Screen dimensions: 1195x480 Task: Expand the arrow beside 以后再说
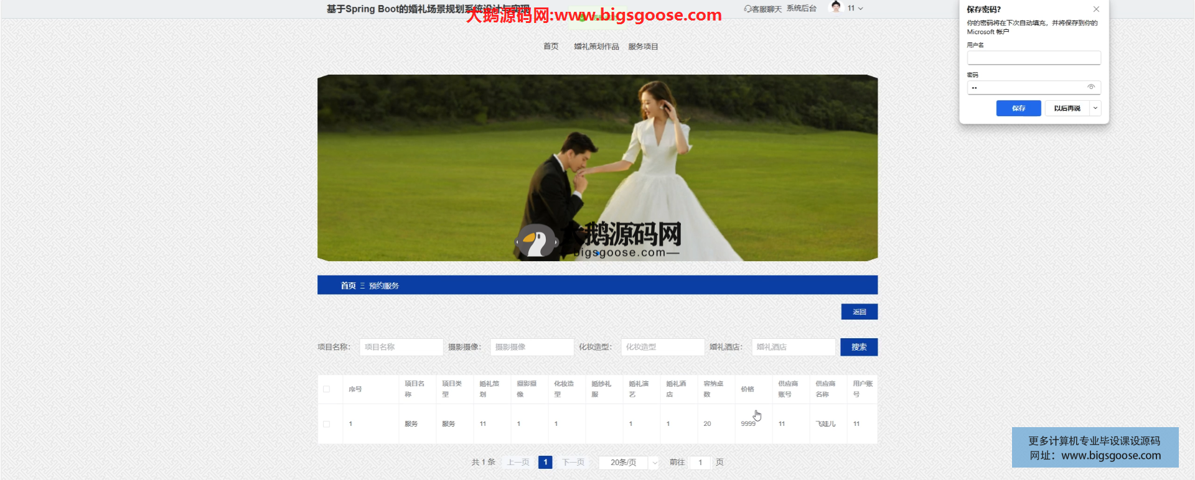point(1095,108)
